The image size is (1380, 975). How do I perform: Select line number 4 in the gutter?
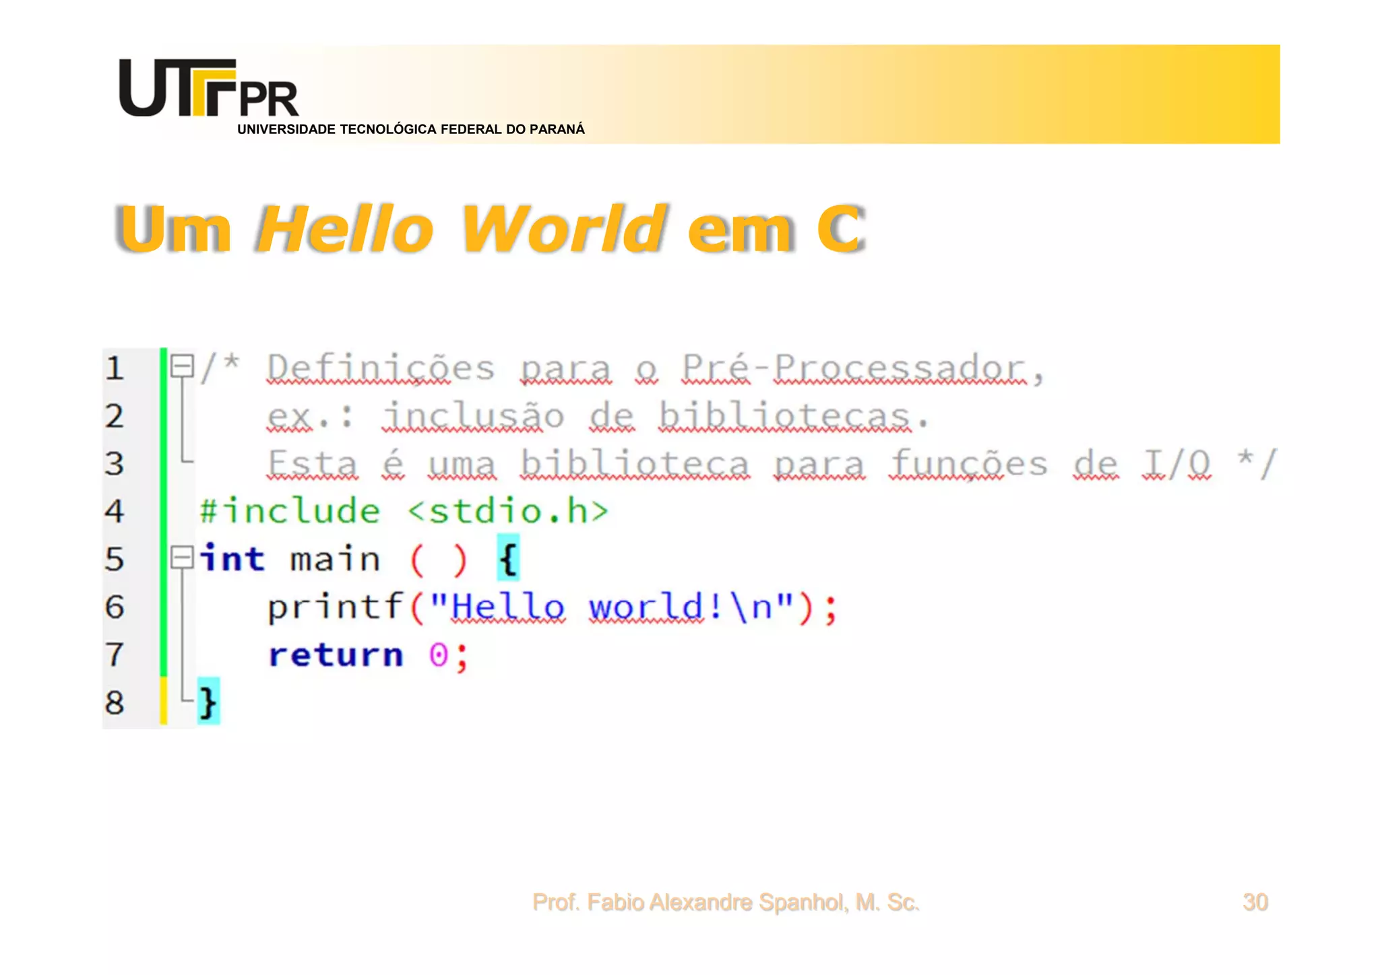[x=115, y=511]
